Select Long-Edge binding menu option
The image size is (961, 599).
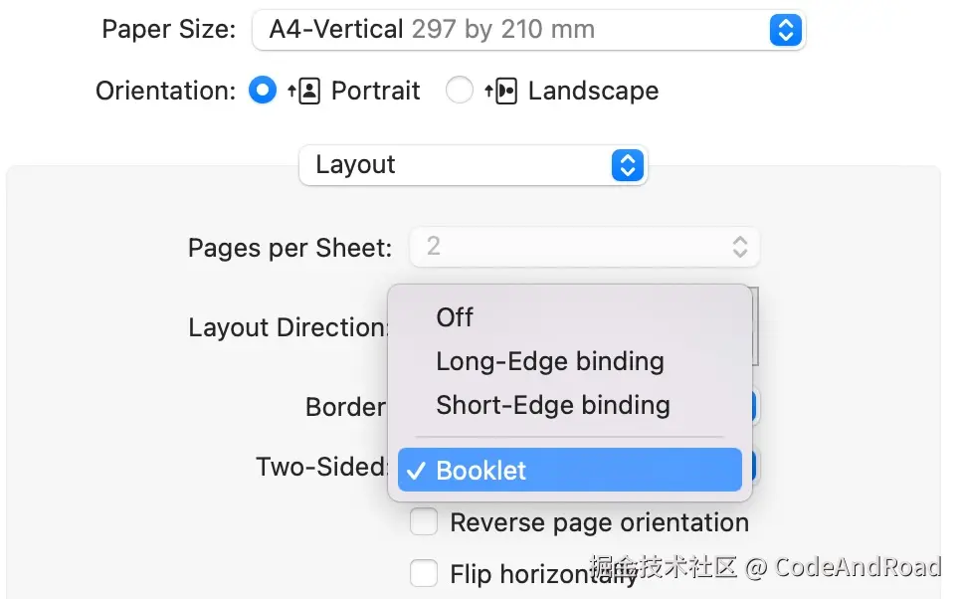pyautogui.click(x=549, y=361)
